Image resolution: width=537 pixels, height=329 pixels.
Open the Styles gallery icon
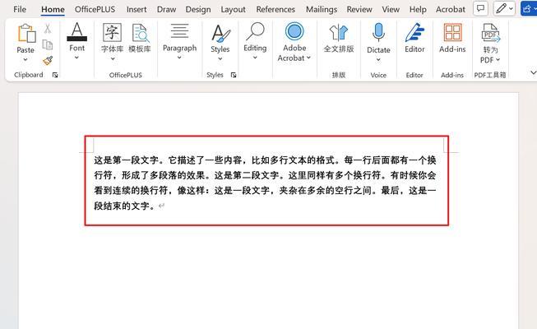click(x=220, y=33)
